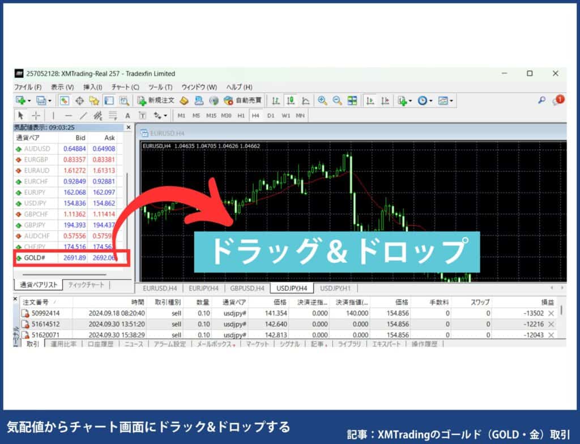Switch chart to candlestick display

[290, 101]
